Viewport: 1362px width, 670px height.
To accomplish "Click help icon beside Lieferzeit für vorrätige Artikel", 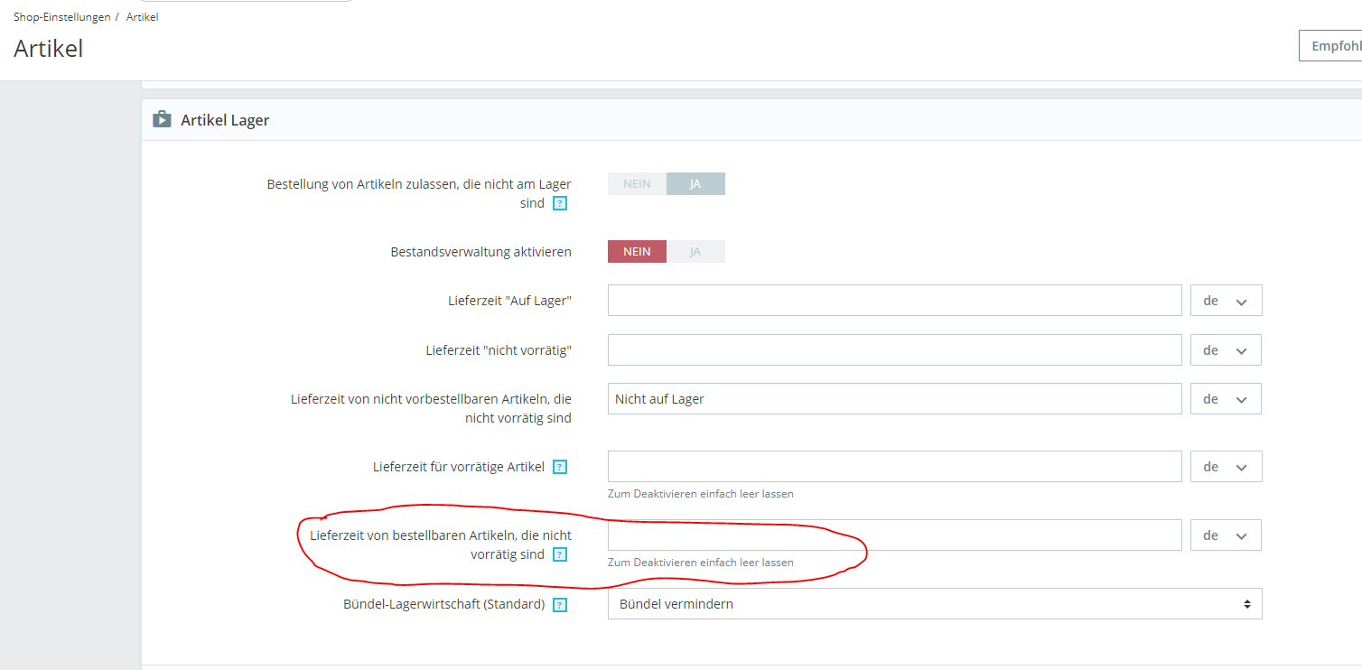I will point(560,467).
